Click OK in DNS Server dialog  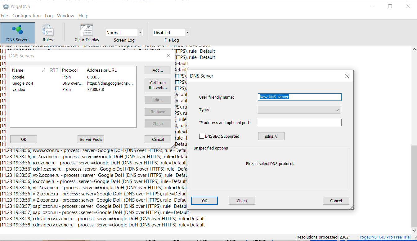click(x=204, y=201)
